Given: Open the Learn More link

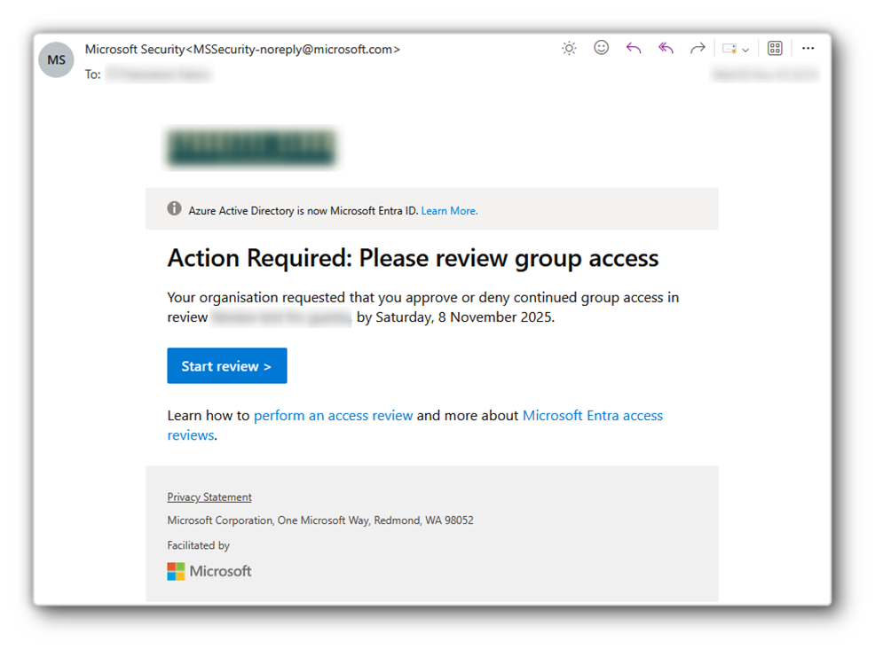Looking at the screenshot, I should [449, 211].
